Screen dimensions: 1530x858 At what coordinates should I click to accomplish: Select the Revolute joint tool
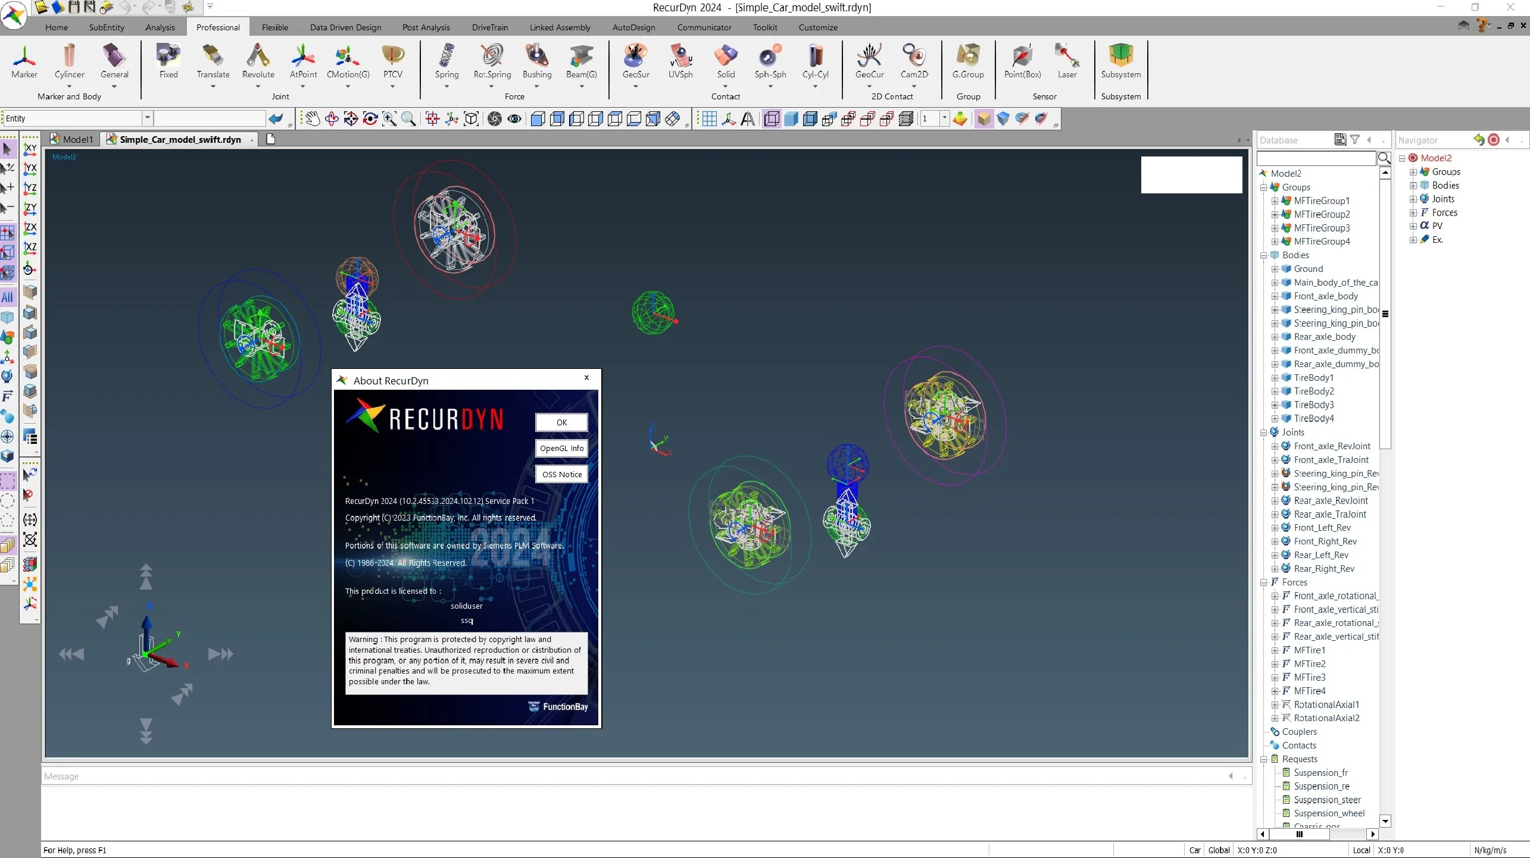click(x=258, y=61)
